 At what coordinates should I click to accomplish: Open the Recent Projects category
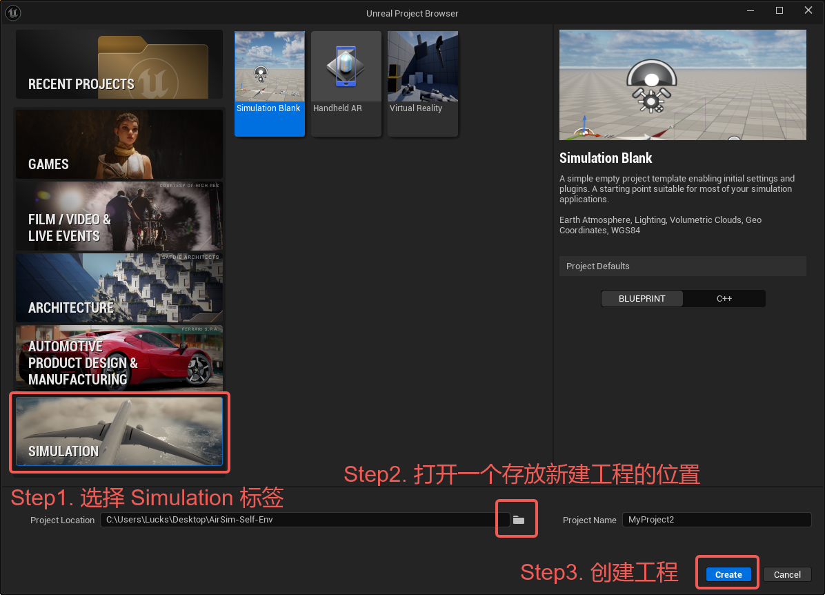pos(119,64)
